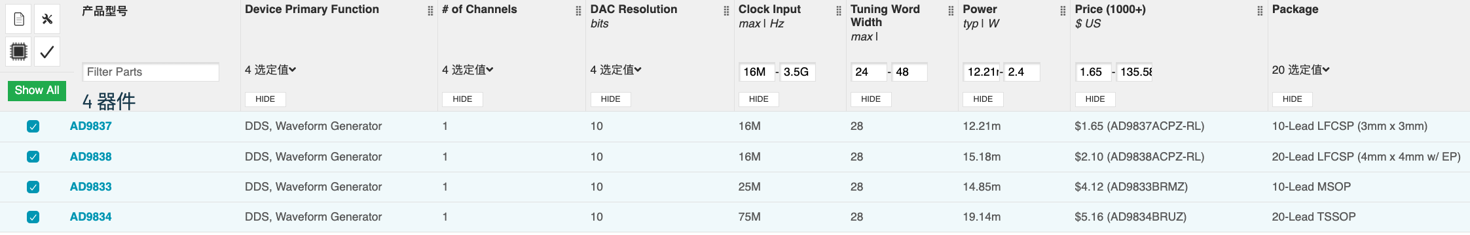Open the AD9838 part link
Viewport: 1470px width, 235px height.
(x=91, y=157)
